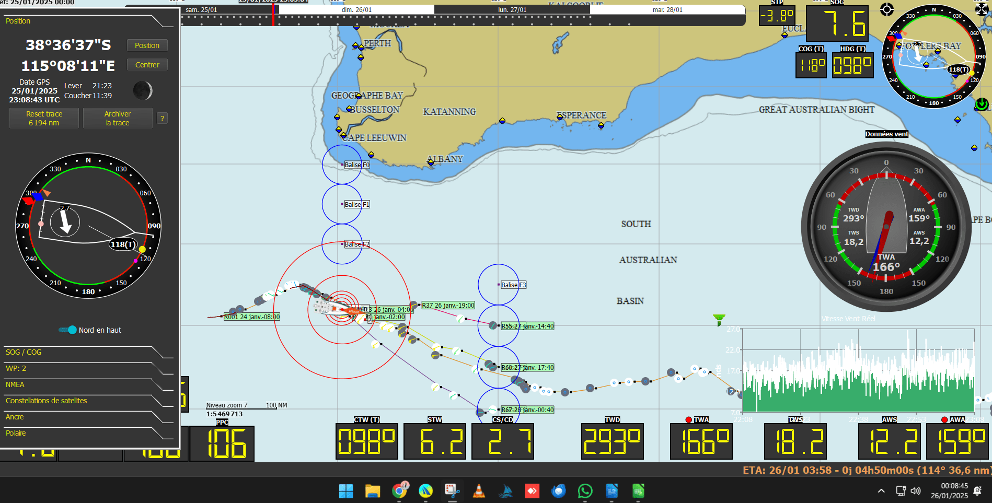Click route label R60 27 janv.-17:40
This screenshot has width=992, height=503.
[527, 367]
